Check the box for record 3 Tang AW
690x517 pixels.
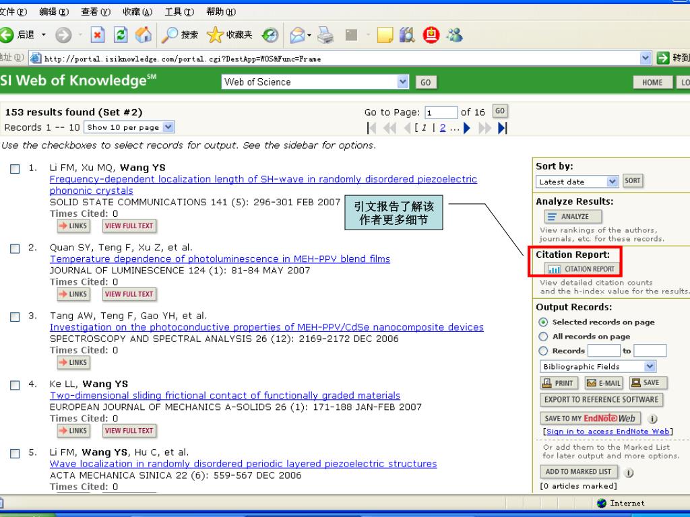pyautogui.click(x=15, y=317)
